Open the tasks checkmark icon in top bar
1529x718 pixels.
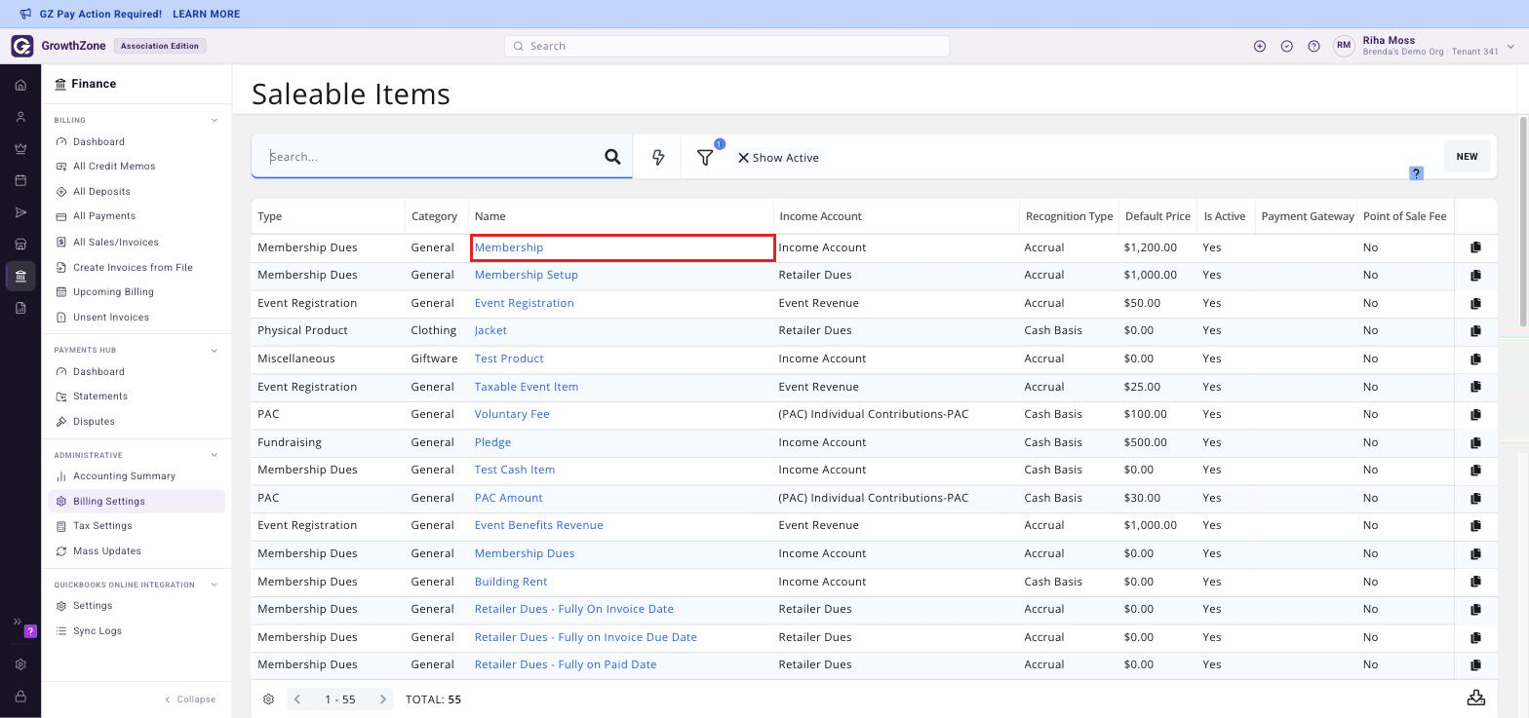[1287, 46]
